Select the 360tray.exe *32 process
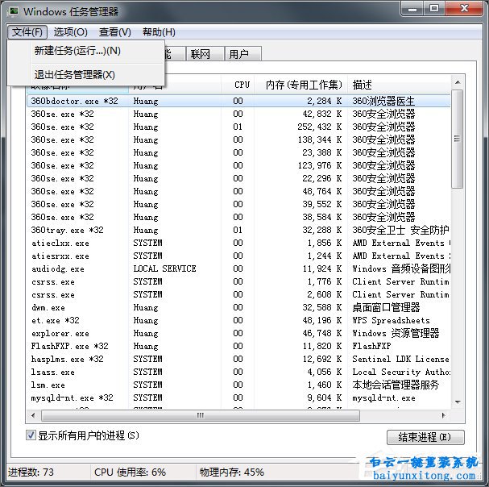 tap(238, 230)
